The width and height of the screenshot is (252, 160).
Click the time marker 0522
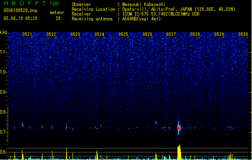(x=51, y=34)
